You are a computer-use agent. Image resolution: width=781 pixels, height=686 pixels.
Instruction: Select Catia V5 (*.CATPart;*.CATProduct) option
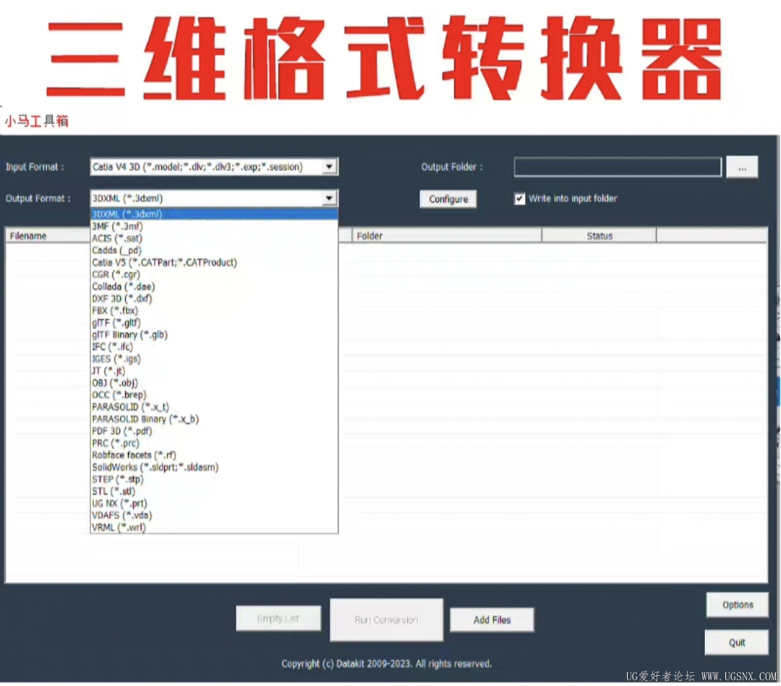[213, 262]
